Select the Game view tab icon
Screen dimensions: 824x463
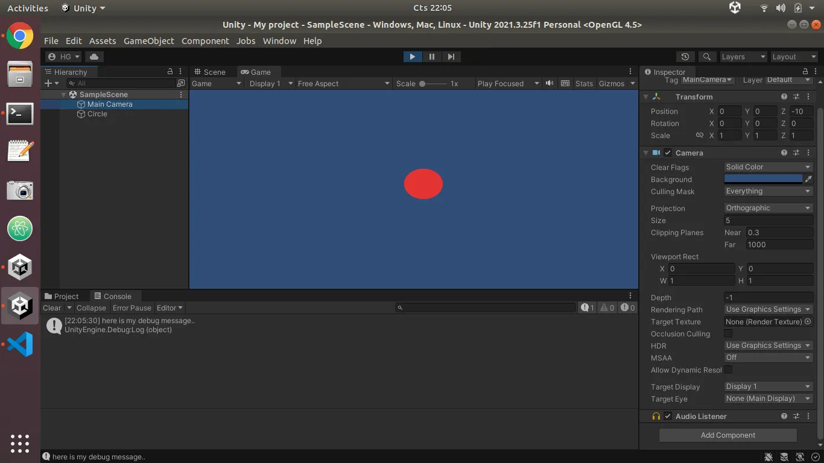pyautogui.click(x=244, y=72)
